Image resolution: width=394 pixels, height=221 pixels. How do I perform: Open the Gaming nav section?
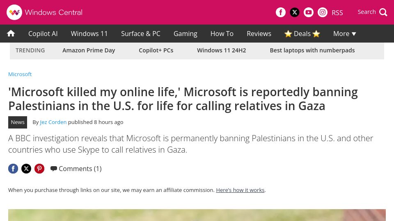click(186, 34)
